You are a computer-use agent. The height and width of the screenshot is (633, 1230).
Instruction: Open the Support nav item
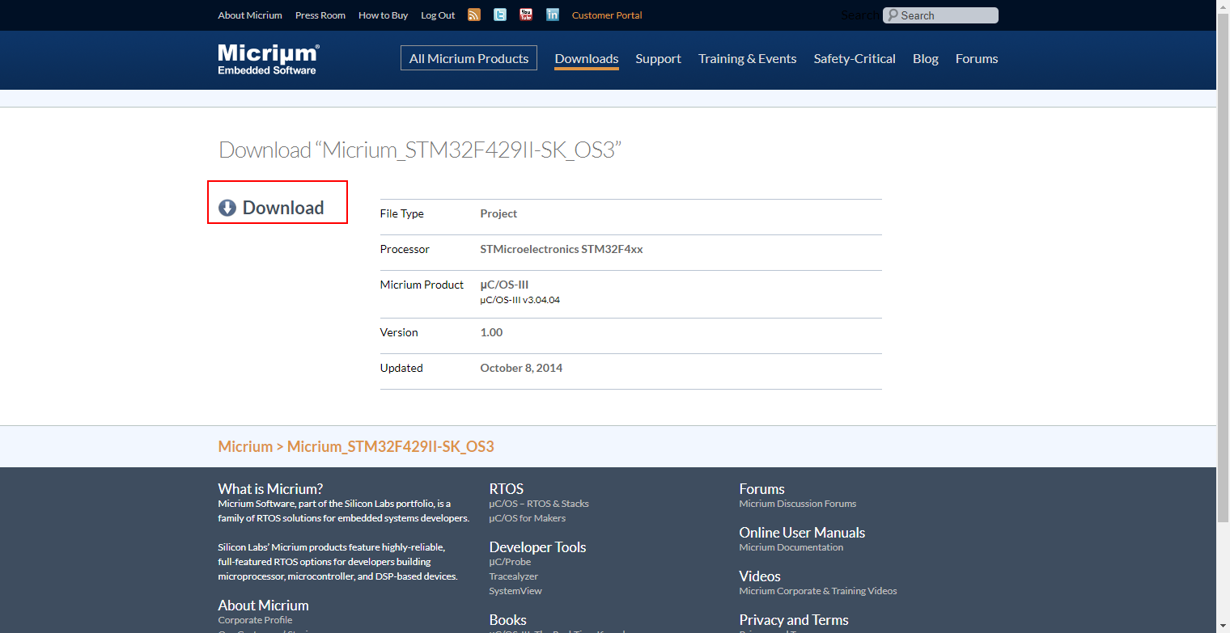coord(658,58)
